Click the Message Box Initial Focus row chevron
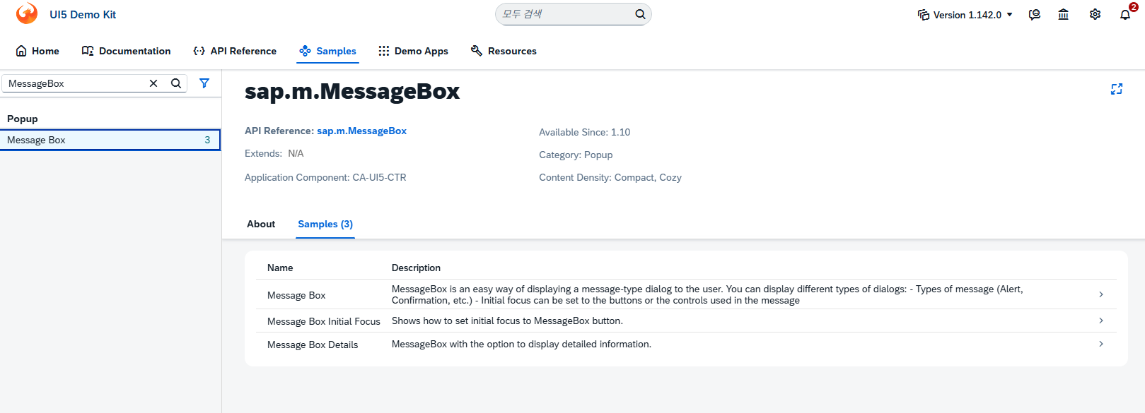 tap(1101, 321)
